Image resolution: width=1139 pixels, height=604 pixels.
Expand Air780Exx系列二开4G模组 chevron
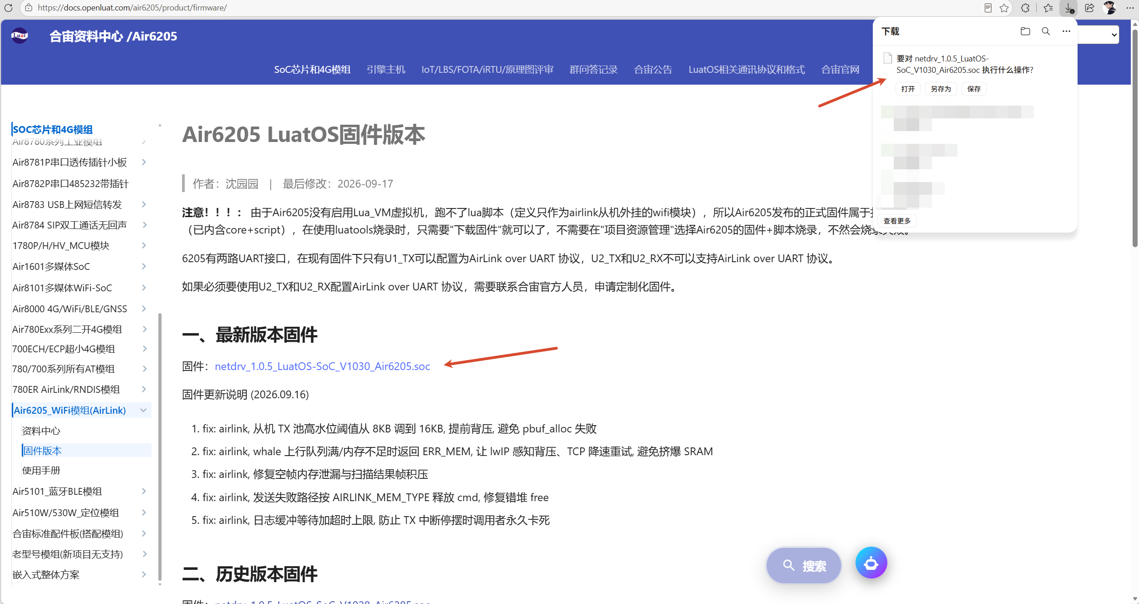[144, 329]
